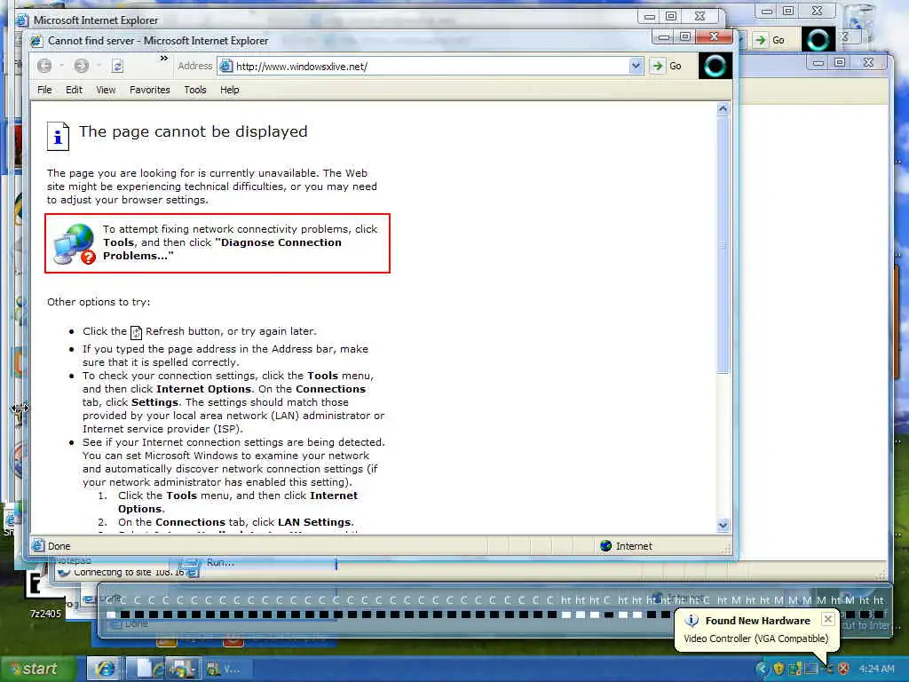
Task: Click the "Other options to try:" text
Action: [99, 302]
